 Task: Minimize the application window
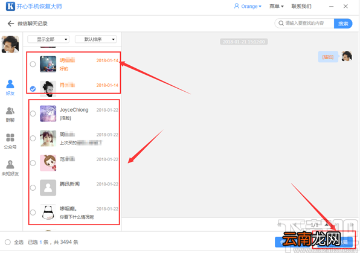tap(331, 7)
